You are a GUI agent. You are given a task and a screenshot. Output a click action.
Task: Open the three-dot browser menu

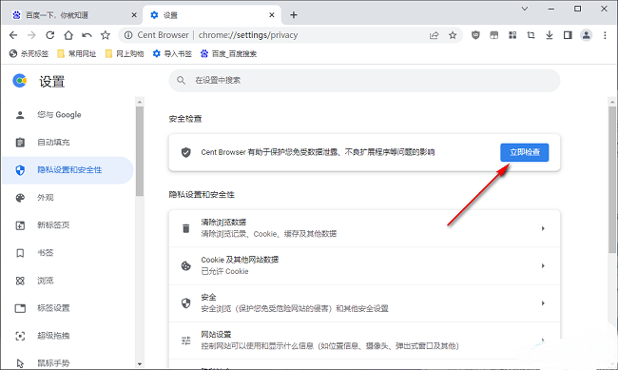click(605, 35)
